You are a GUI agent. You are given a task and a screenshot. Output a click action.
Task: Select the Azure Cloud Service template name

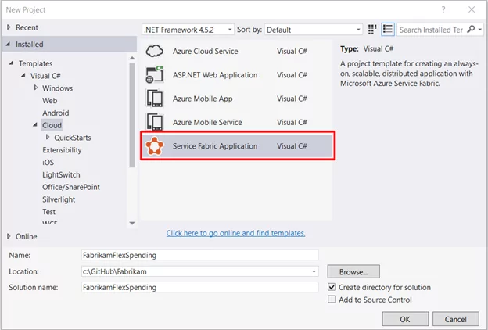coord(206,51)
